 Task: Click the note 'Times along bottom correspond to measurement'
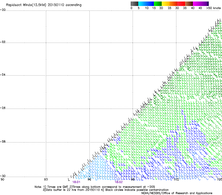tap(108, 187)
